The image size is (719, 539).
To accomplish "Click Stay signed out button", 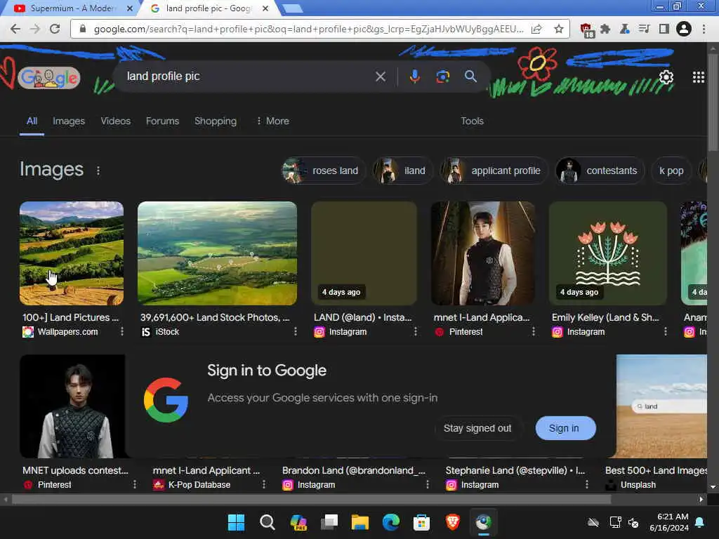I will point(477,428).
